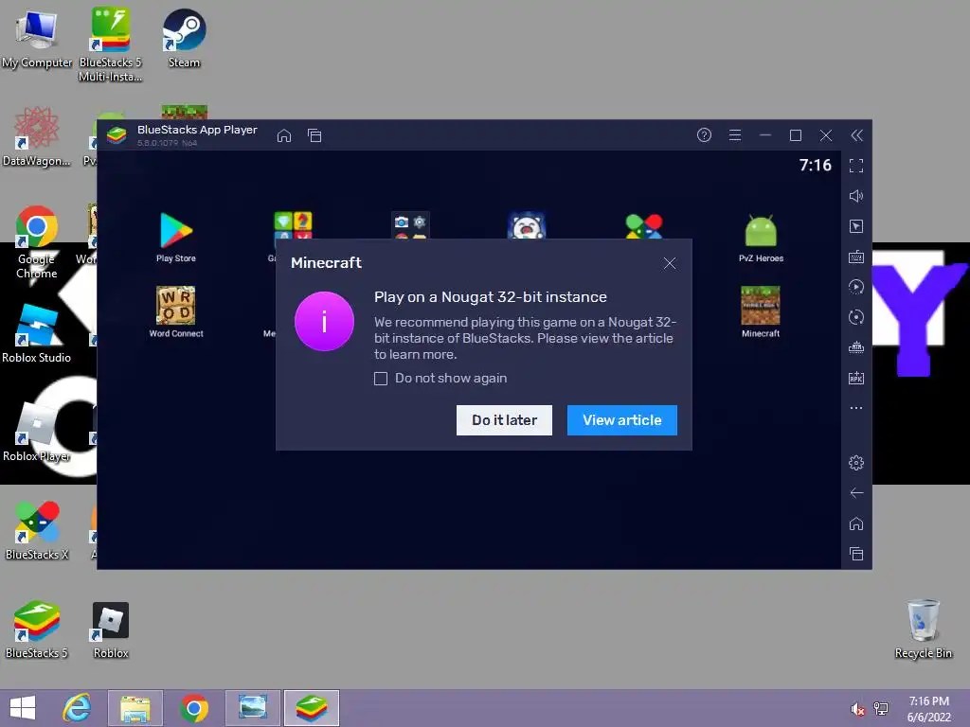Open BlueStacks settings gear in sidebar

pos(856,462)
